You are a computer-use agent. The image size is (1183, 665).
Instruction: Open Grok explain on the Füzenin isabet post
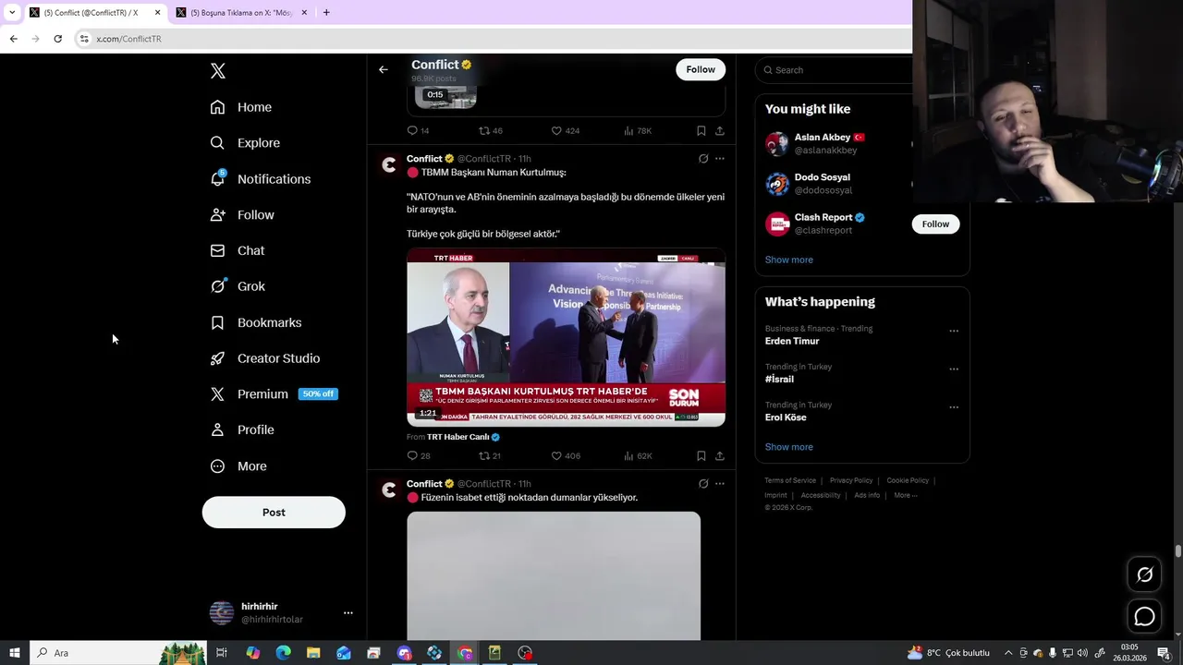click(x=703, y=484)
